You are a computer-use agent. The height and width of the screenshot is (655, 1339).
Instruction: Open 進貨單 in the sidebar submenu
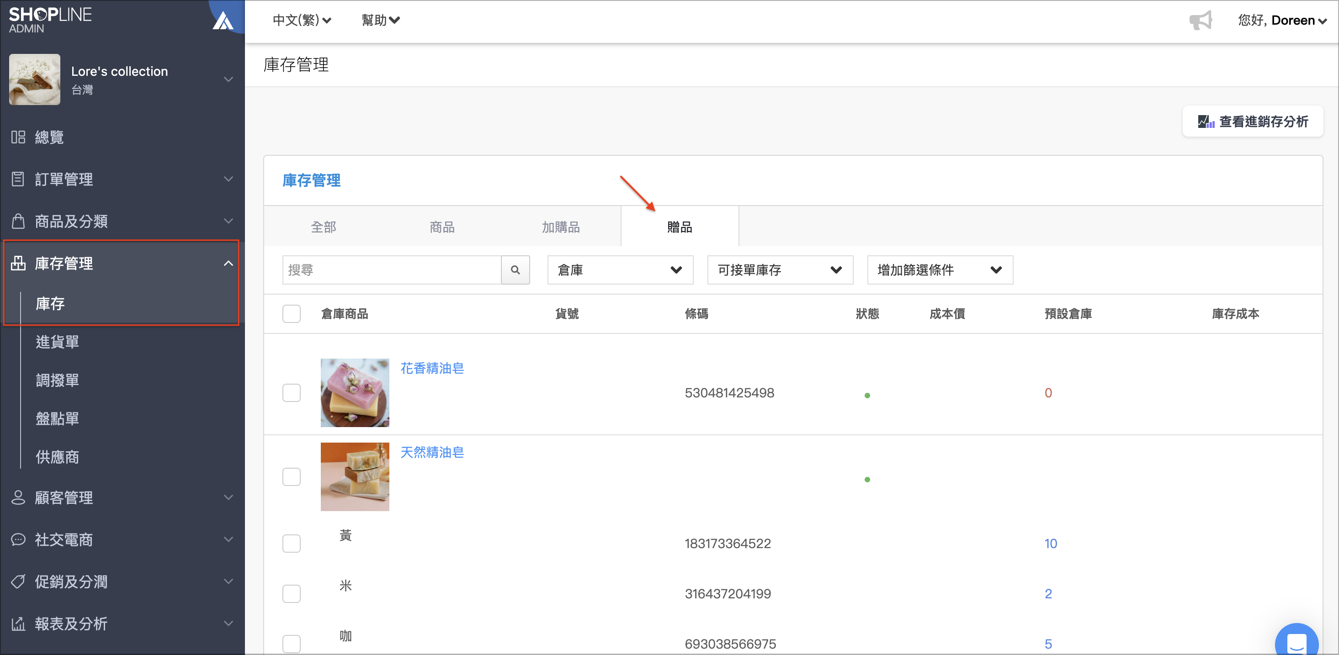57,342
